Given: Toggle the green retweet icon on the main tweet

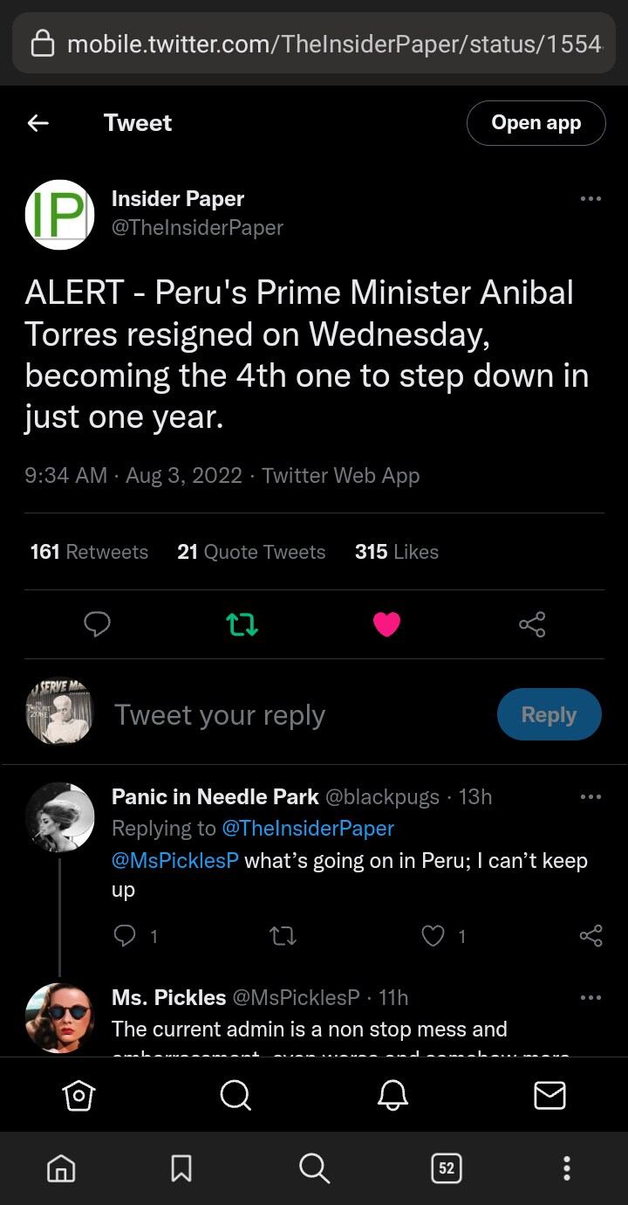Looking at the screenshot, I should pos(242,623).
